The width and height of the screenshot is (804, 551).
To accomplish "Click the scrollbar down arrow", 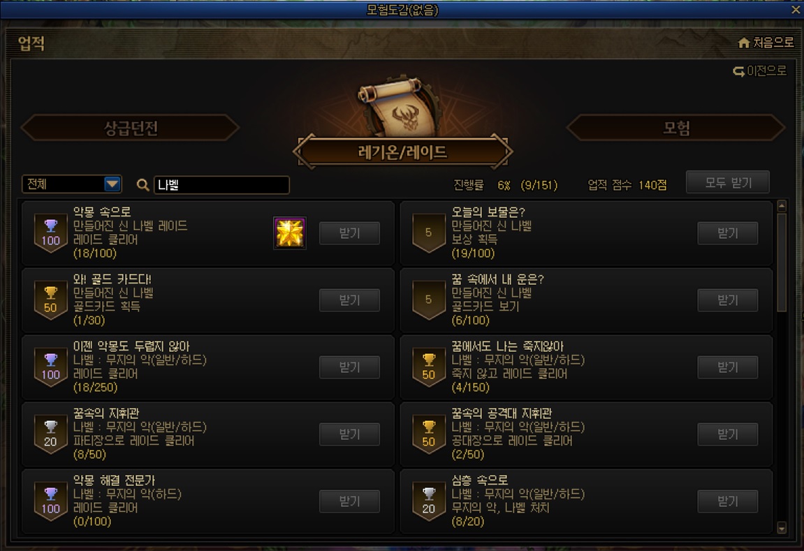I will [x=782, y=528].
